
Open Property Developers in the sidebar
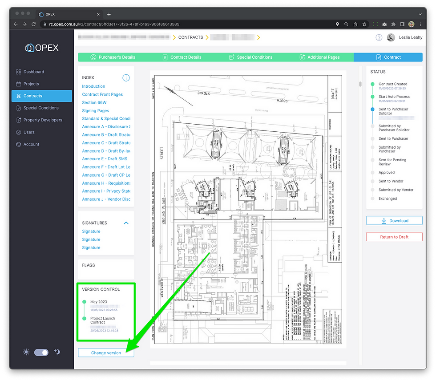[x=39, y=120]
